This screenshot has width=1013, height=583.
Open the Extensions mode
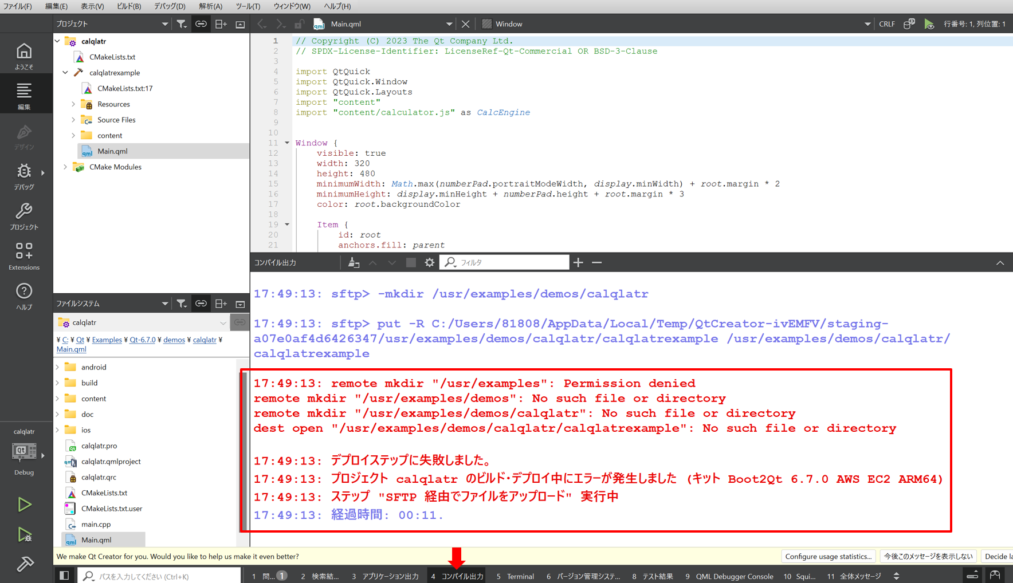click(24, 256)
